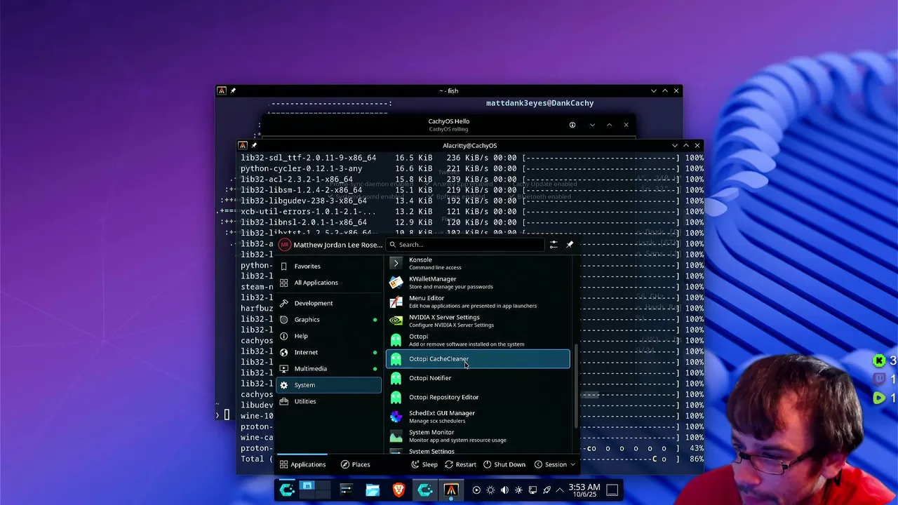The height and width of the screenshot is (505, 898).
Task: Open the Development category
Action: pos(328,303)
